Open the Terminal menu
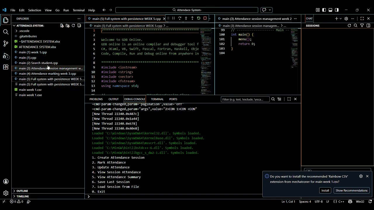 coord(79,10)
